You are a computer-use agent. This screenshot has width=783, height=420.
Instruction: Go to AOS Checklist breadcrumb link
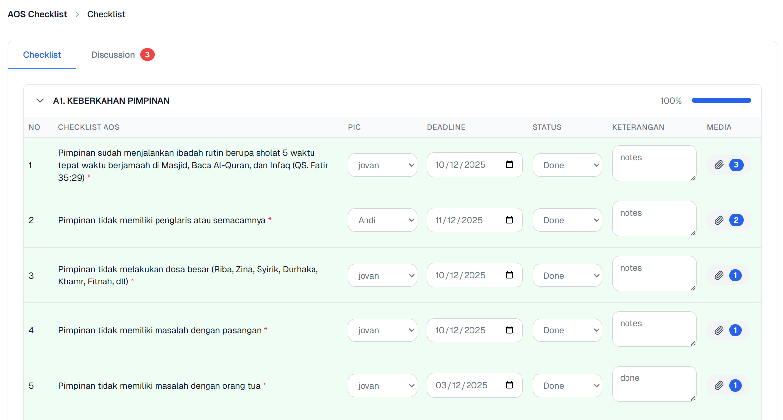click(x=38, y=14)
